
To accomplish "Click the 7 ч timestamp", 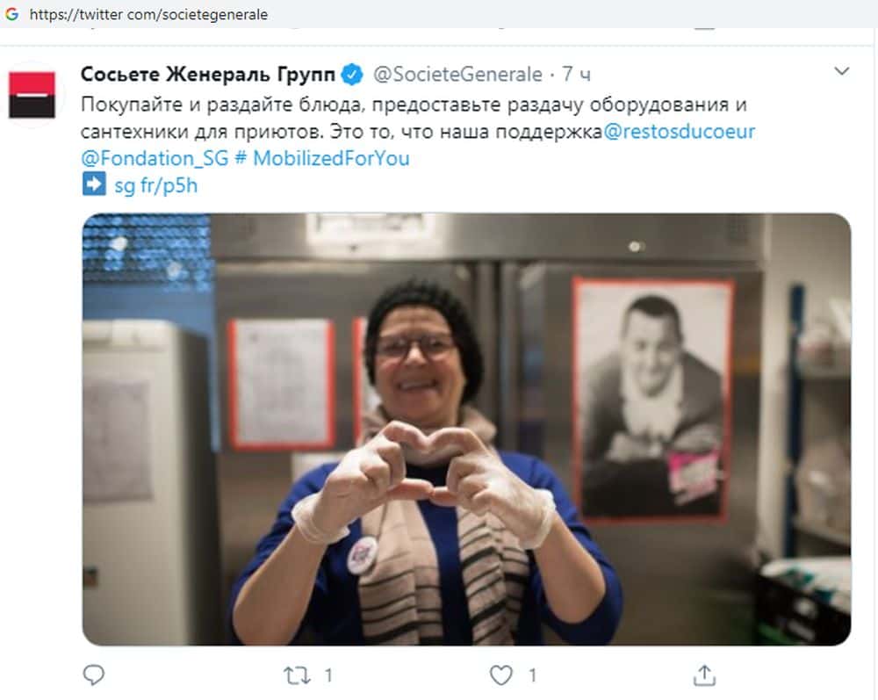I will pos(576,74).
